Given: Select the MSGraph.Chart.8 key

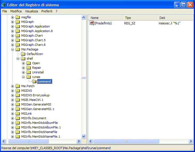Looking at the screenshot, I should coord(33,45).
